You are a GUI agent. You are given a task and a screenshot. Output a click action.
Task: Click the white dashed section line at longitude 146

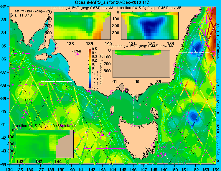coord(133,108)
